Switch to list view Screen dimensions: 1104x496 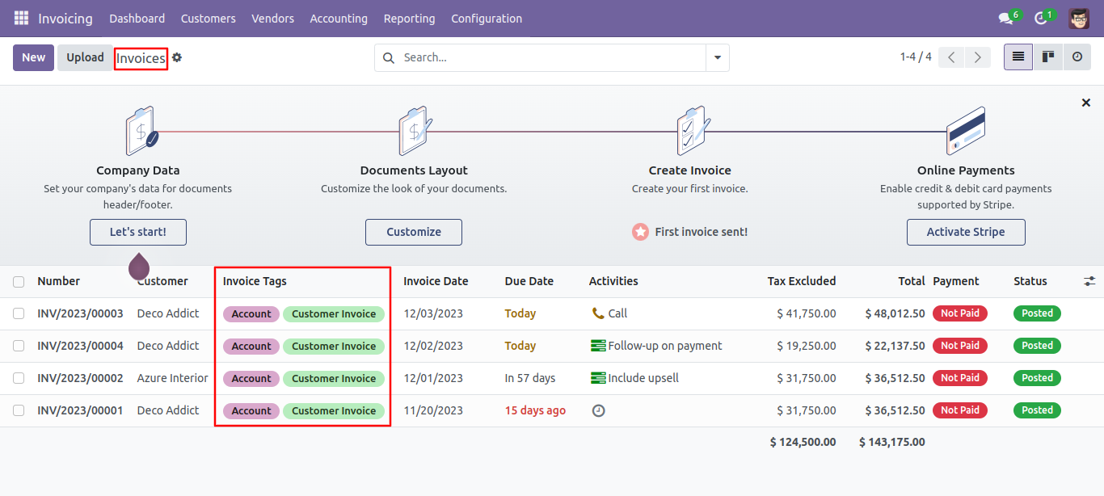(x=1018, y=57)
